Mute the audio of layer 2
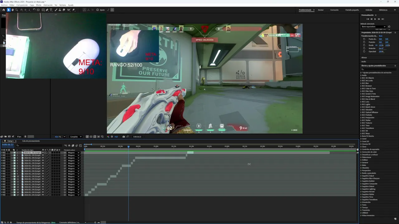 tap(4, 155)
